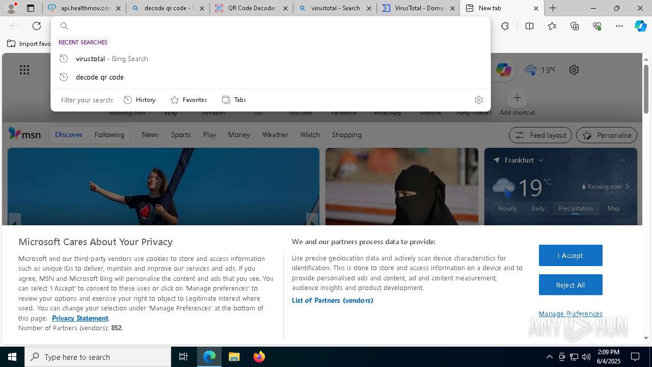Open the News category

[150, 135]
